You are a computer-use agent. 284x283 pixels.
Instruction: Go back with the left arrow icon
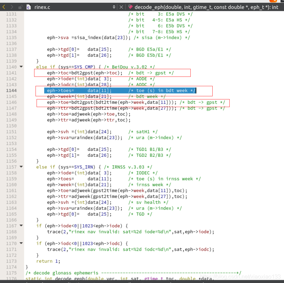click(x=4, y=7)
